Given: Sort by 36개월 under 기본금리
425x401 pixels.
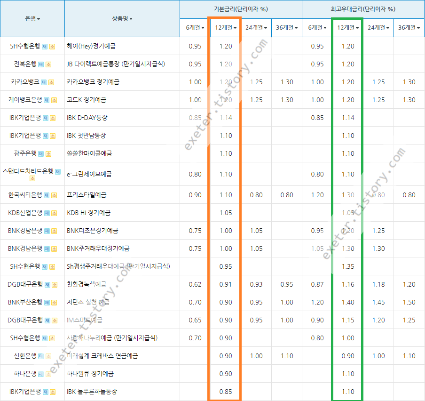Looking at the screenshot, I should point(287,28).
